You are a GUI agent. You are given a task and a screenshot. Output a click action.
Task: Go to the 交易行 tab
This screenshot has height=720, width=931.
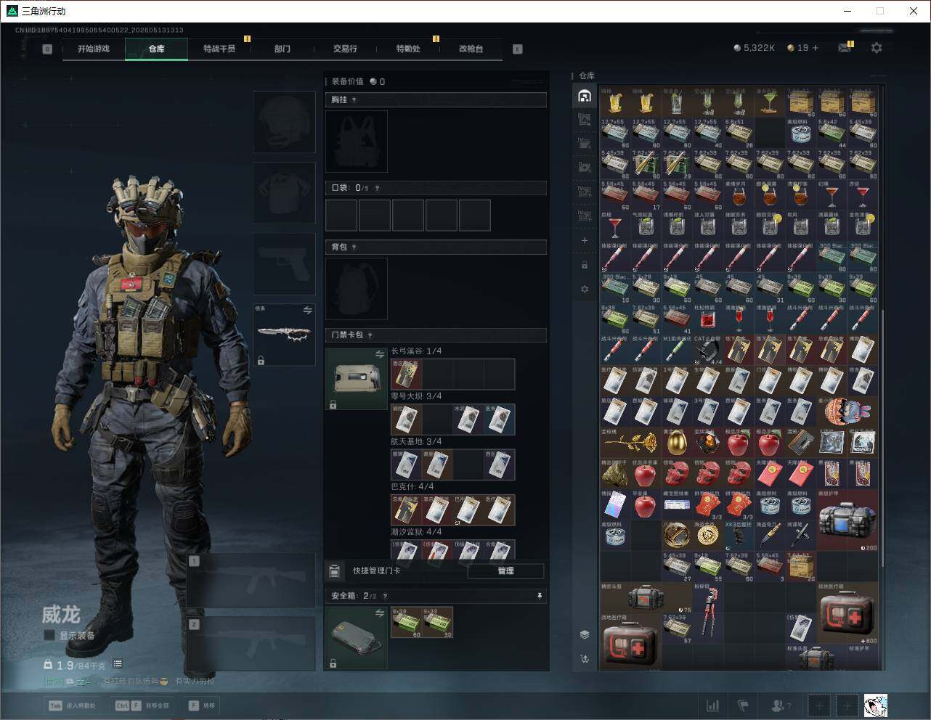(345, 49)
